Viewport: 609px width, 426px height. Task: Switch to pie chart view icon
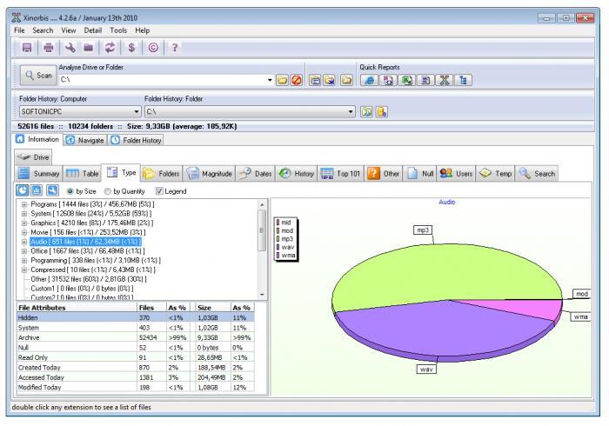point(22,190)
